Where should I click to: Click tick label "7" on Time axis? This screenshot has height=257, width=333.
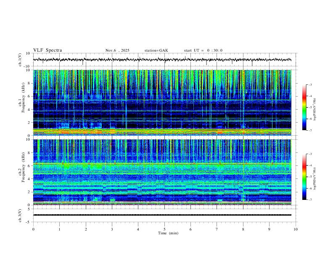coord(217,229)
